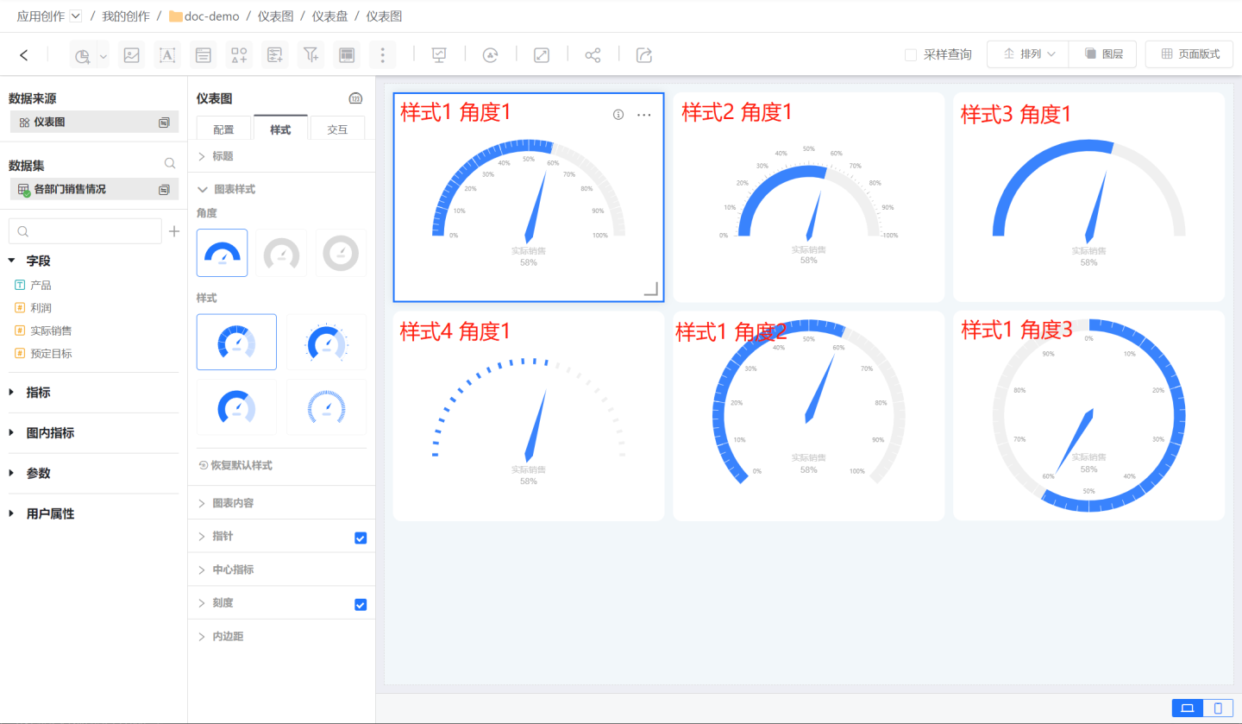Expand the 指标 tree group
Image resolution: width=1242 pixels, height=724 pixels.
(12, 392)
